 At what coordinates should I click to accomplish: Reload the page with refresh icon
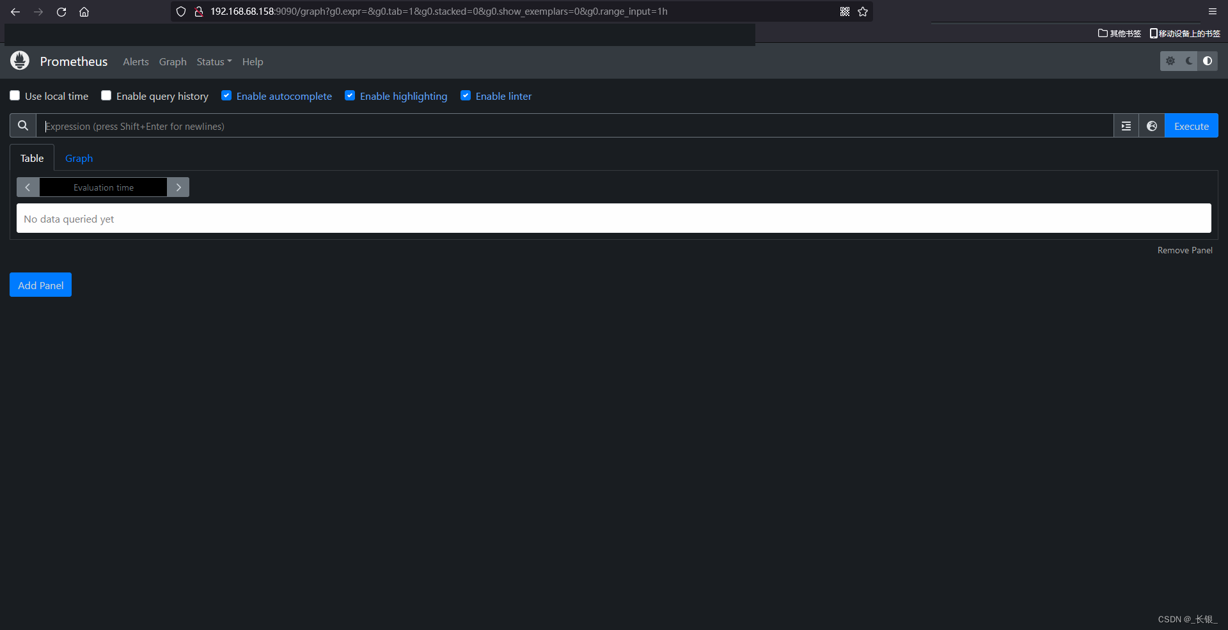(x=61, y=12)
